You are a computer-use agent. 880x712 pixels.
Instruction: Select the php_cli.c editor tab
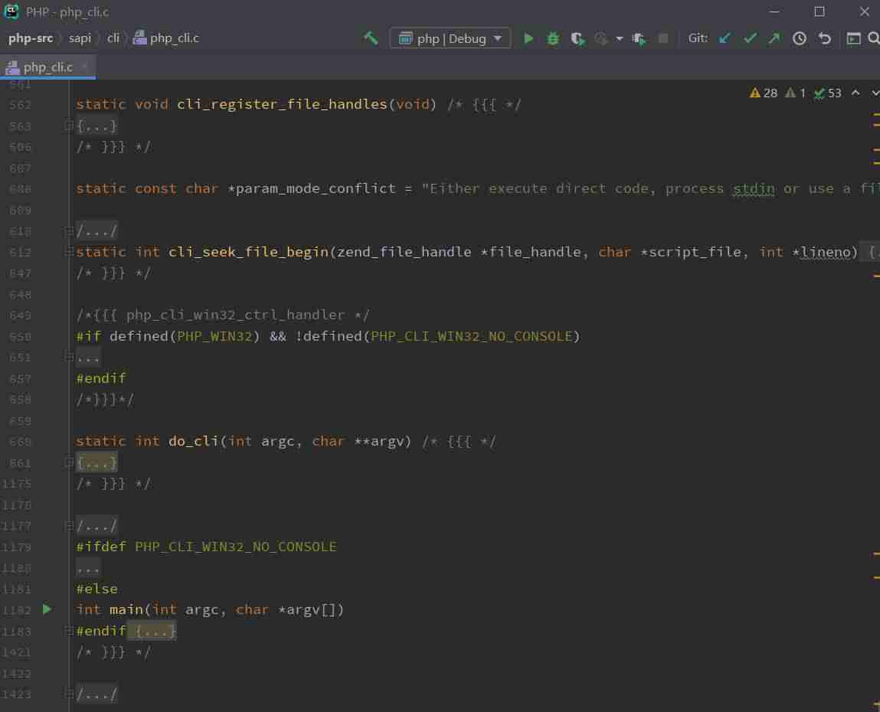47,67
